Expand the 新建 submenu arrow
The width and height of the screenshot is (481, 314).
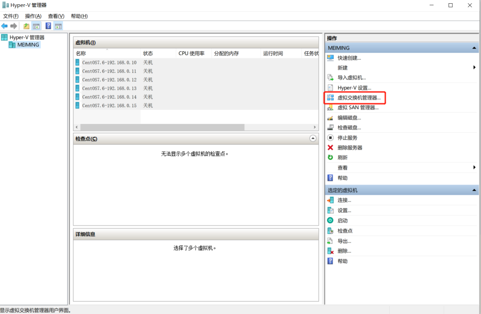(474, 68)
